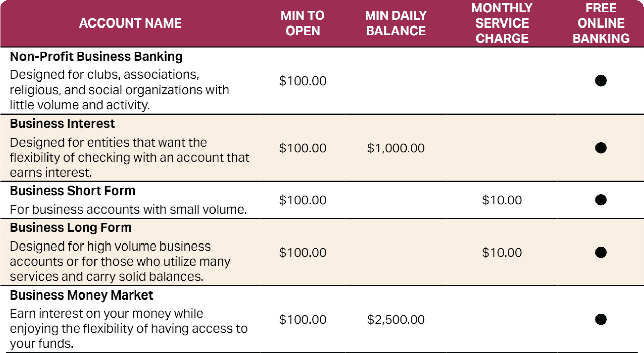644x353 pixels.
Task: Select the ACCOUNT NAME column header
Action: pyautogui.click(x=130, y=23)
